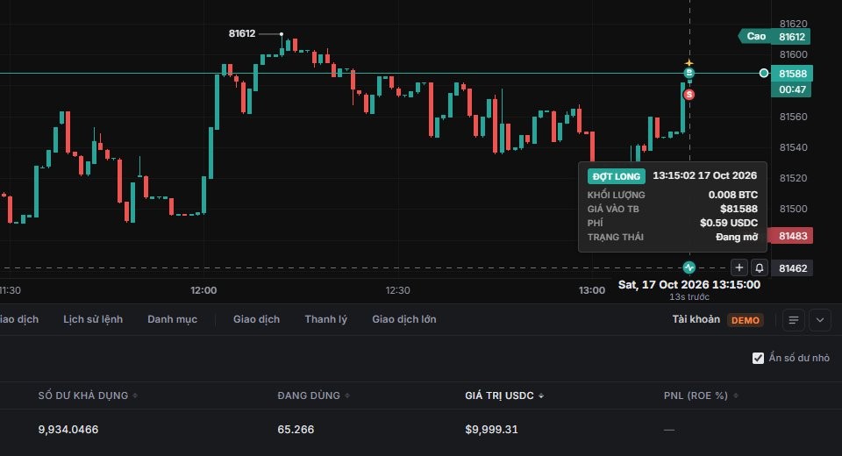This screenshot has height=456, width=842.
Task: Switch to the Danh mục tab
Action: pos(173,319)
